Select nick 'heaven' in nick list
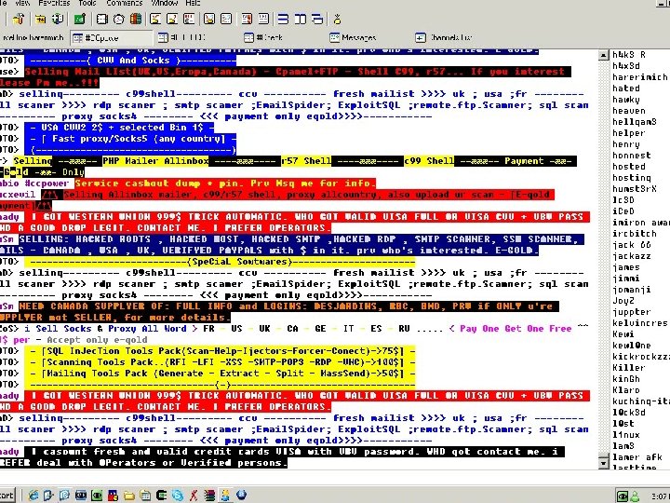Viewport: 670px width, 503px height. point(628,111)
